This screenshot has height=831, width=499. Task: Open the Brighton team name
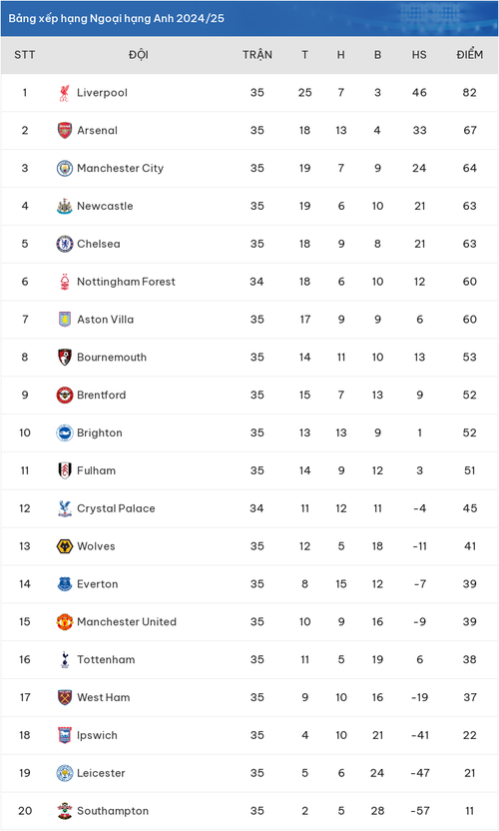click(x=100, y=432)
